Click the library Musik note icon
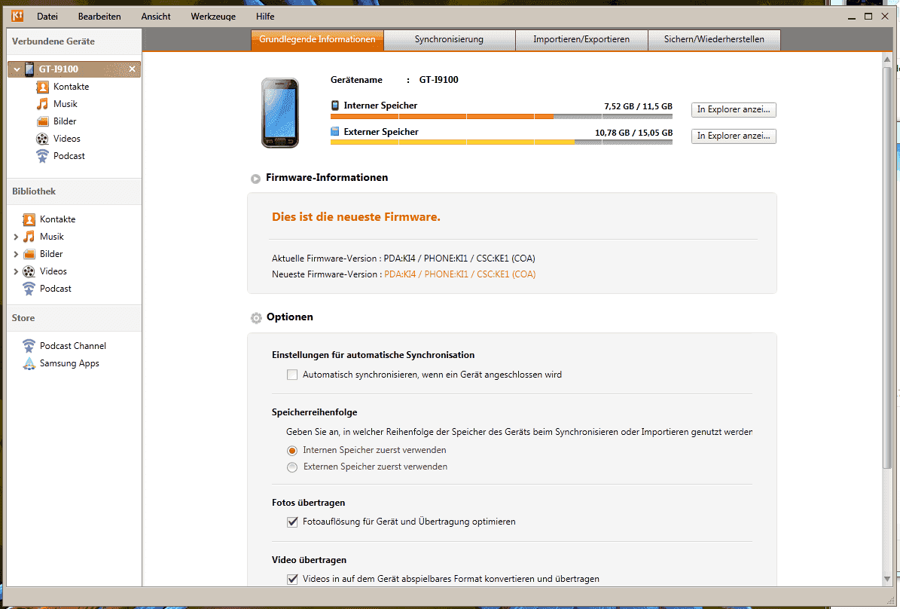This screenshot has height=609, width=900. click(29, 237)
